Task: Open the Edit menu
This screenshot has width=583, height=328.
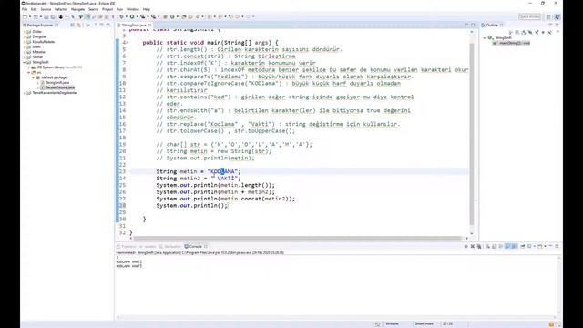Action: tap(34, 9)
